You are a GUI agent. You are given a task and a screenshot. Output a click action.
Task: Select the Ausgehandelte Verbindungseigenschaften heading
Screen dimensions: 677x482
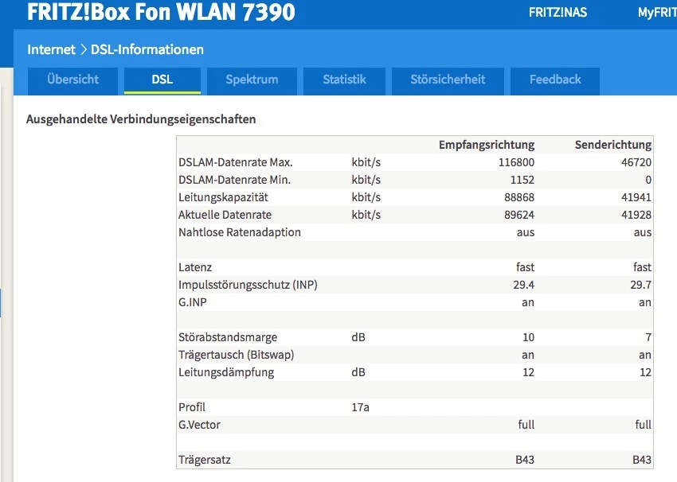coord(141,119)
